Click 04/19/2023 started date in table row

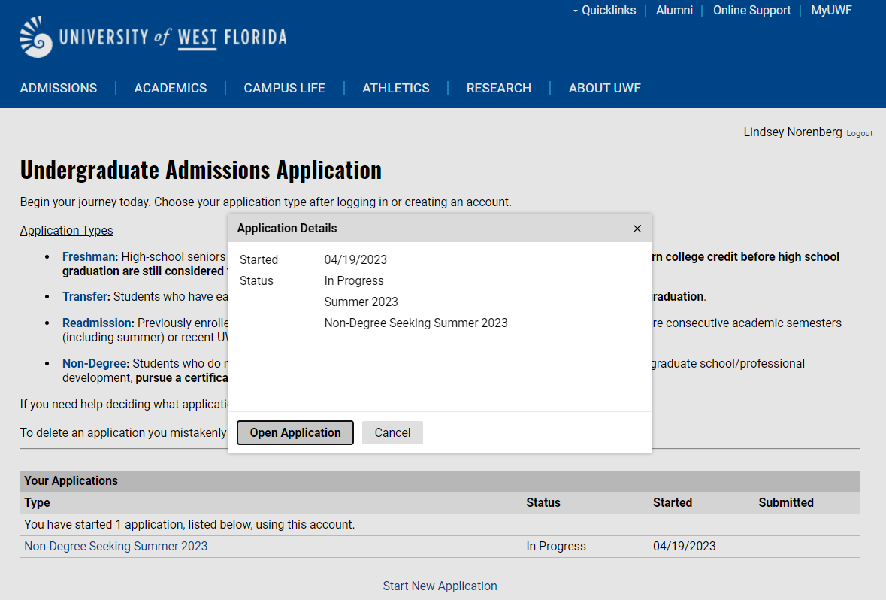(x=685, y=547)
